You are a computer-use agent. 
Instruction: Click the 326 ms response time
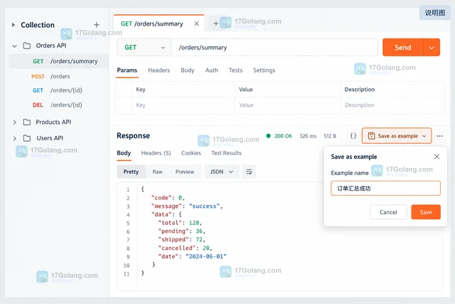point(308,136)
